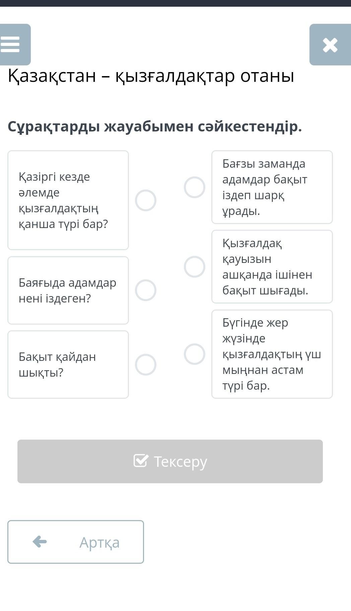Select connector for "Баяғыда адамдар нені іздеген?"
Screen dimensions: 351x611
(x=146, y=290)
